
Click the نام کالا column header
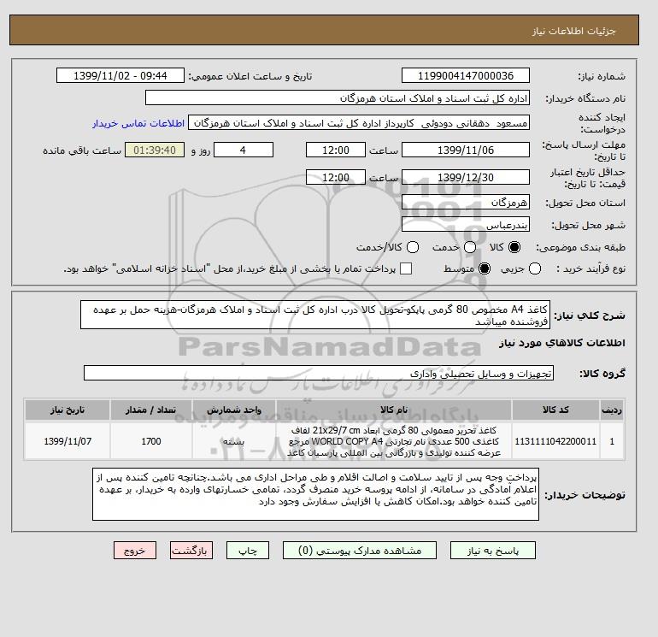394,410
